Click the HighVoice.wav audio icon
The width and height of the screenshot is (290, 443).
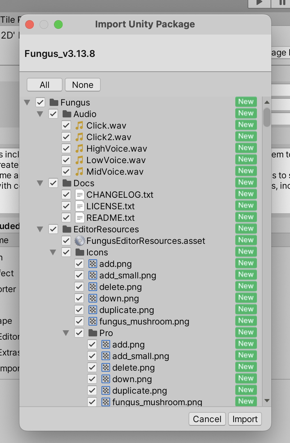coord(79,149)
